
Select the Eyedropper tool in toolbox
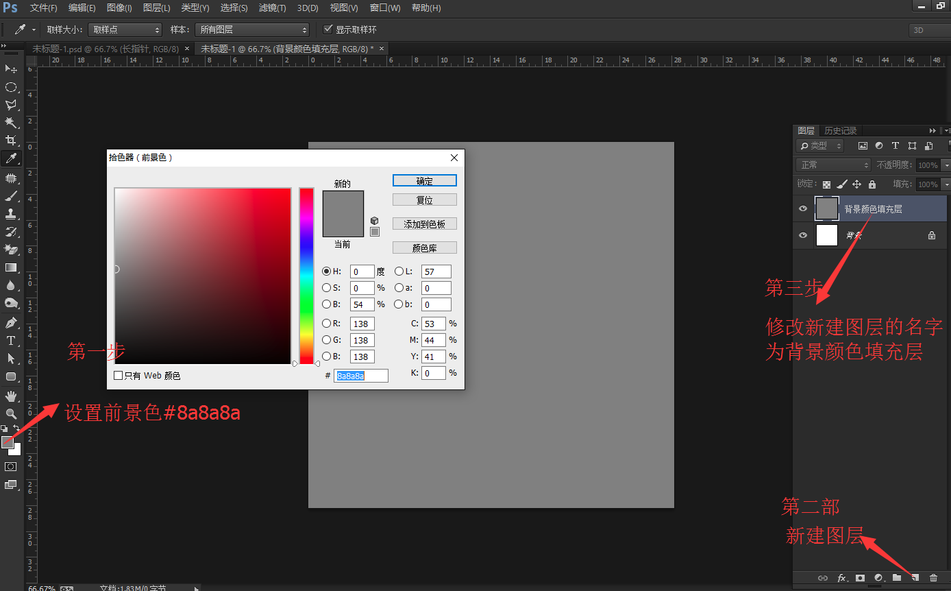tap(11, 158)
